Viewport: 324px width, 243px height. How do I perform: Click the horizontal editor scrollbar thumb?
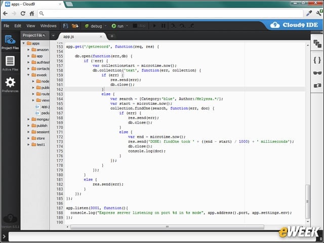point(167,227)
